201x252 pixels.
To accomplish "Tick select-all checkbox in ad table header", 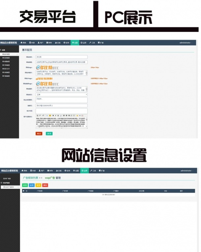I will click(24, 191).
